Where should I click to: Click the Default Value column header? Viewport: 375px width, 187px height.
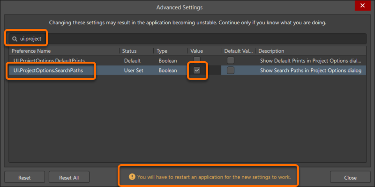238,50
